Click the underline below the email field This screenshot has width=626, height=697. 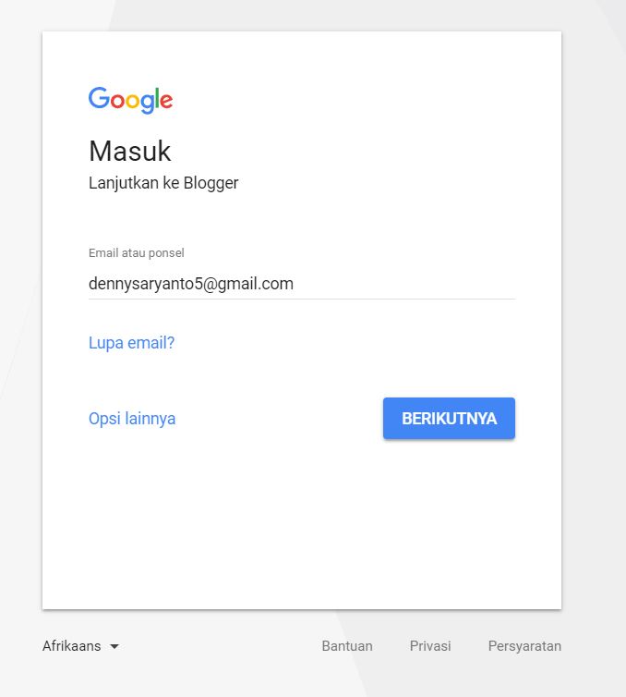click(x=302, y=299)
